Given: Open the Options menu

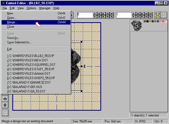Looking at the screenshot, I should pos(31,8).
